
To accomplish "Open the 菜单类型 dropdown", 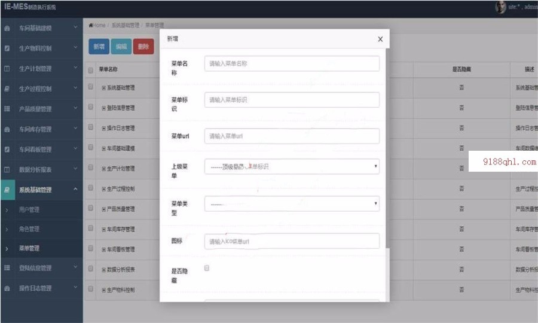I will 292,203.
